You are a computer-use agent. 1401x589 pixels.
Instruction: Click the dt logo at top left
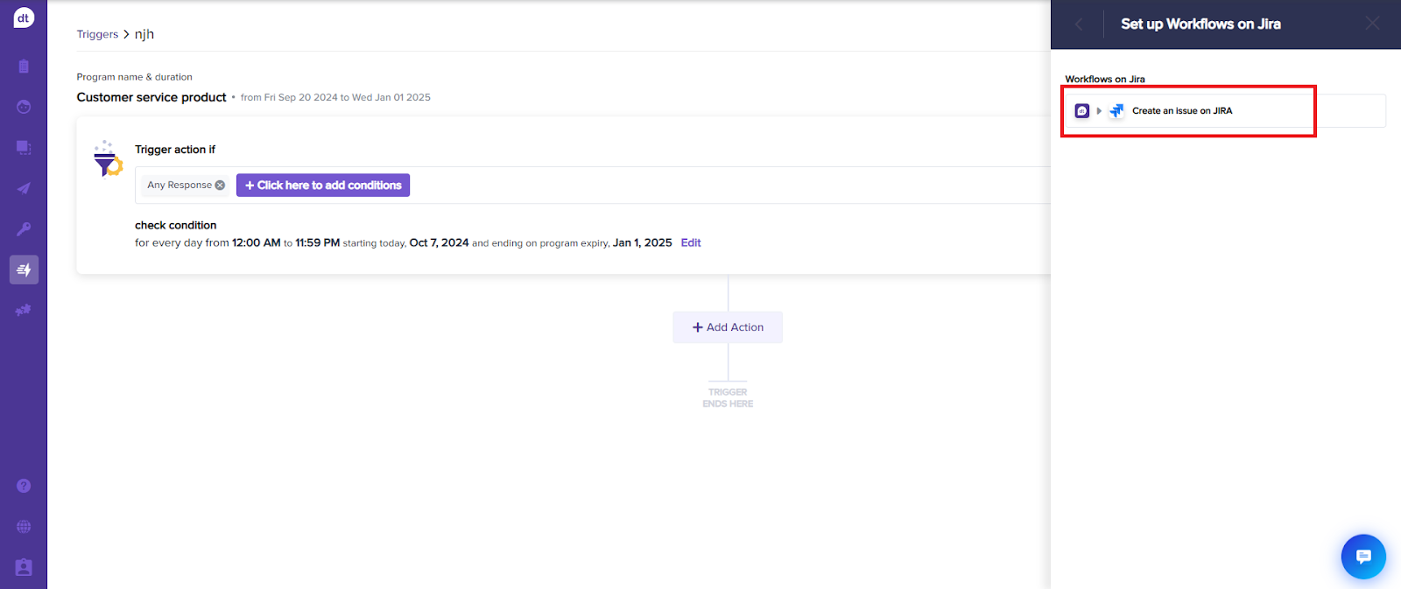coord(24,18)
